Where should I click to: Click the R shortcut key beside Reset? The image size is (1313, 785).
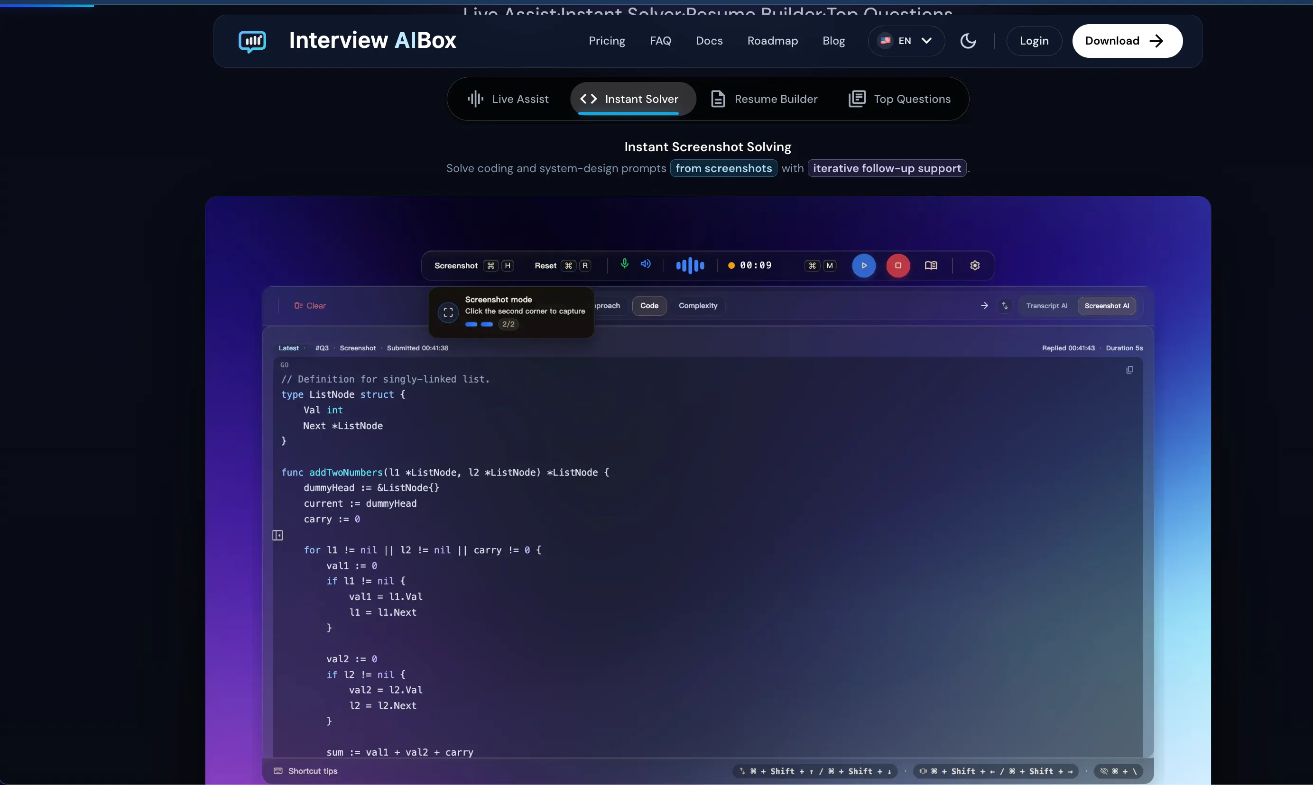tap(584, 265)
